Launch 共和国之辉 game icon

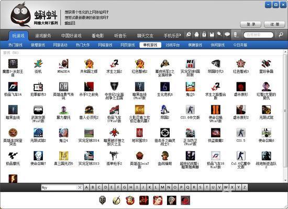click(x=89, y=64)
